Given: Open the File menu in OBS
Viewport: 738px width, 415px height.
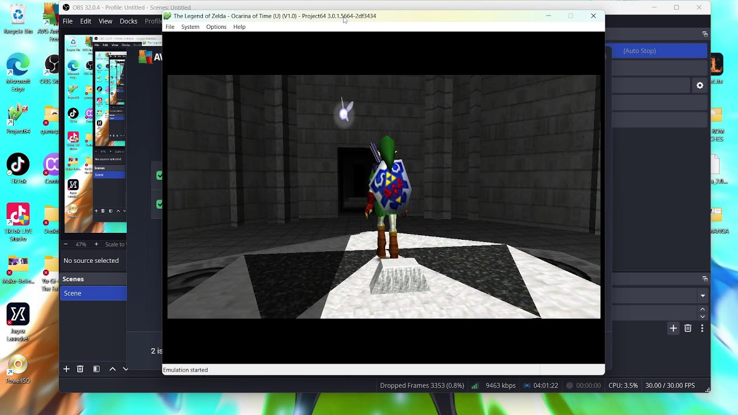Looking at the screenshot, I should coord(67,21).
